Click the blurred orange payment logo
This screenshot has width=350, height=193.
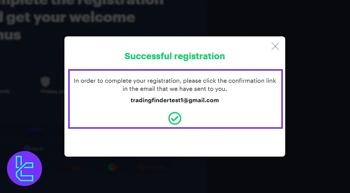[152, 167]
